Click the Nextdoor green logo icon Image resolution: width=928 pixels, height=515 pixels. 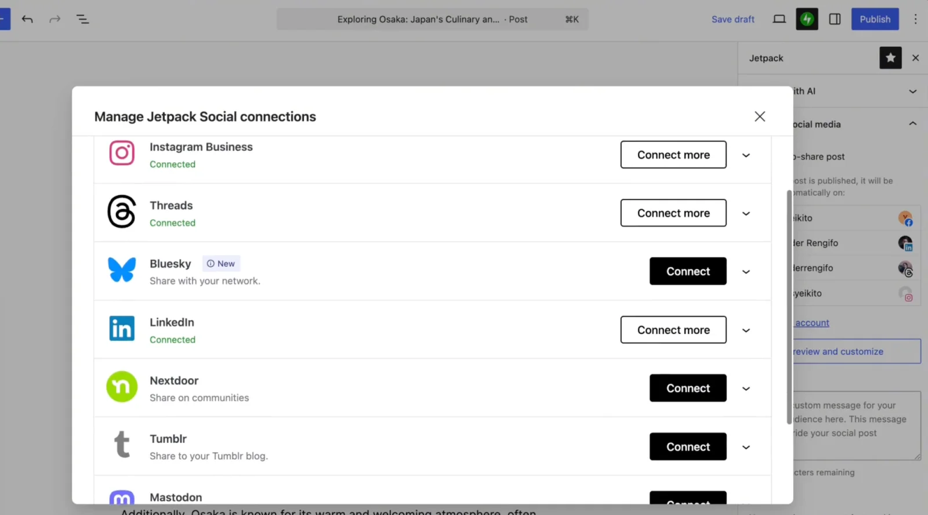pos(122,387)
